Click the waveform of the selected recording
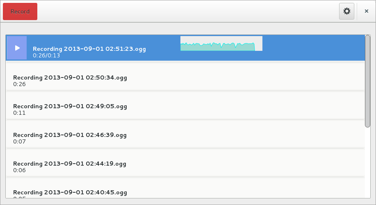Screen dimensions: 376x205 (x=221, y=43)
